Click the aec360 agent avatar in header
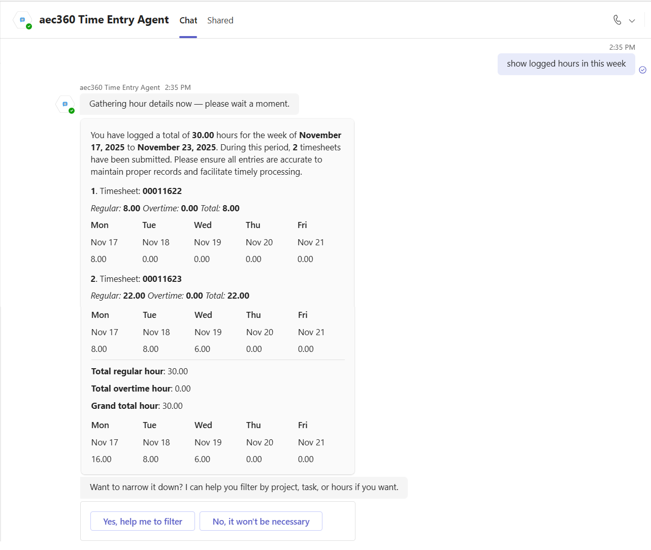 coord(22,20)
